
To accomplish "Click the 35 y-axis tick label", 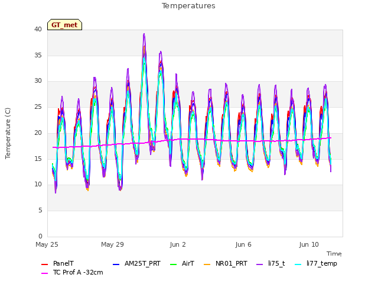I will point(38,55).
